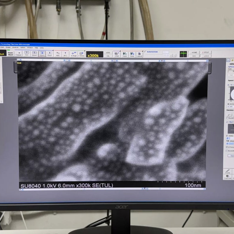This screenshot has width=234, height=234.
Task: Toggle the R.ROTATION checkbox
Action: coord(146,52)
